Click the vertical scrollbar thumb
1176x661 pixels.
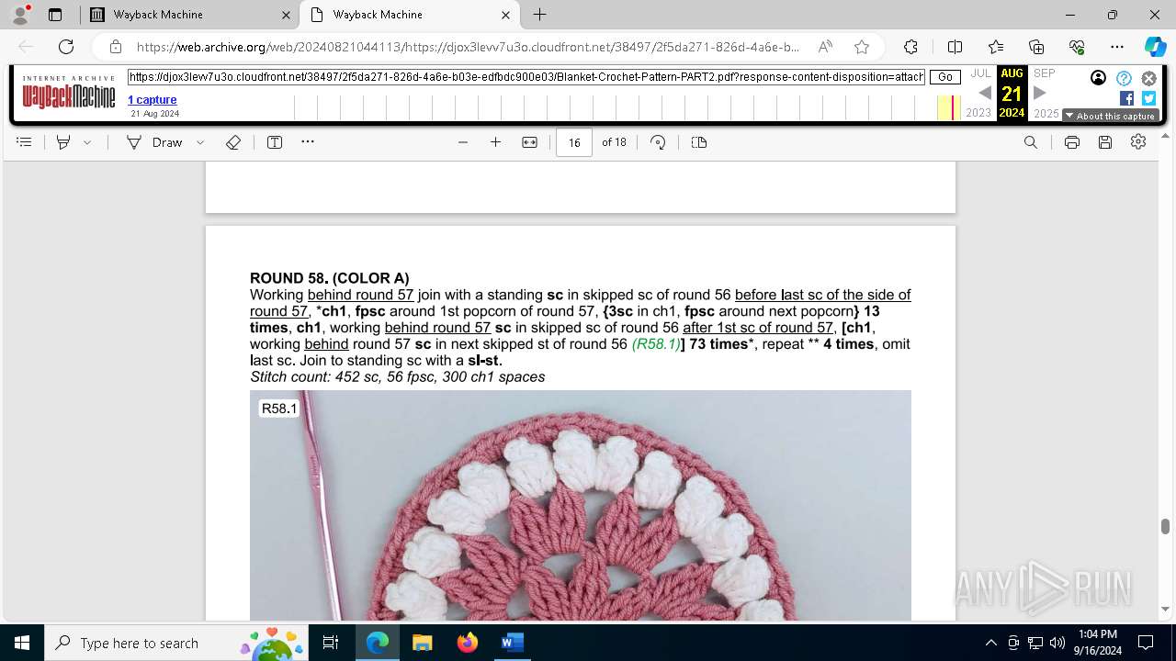point(1165,526)
